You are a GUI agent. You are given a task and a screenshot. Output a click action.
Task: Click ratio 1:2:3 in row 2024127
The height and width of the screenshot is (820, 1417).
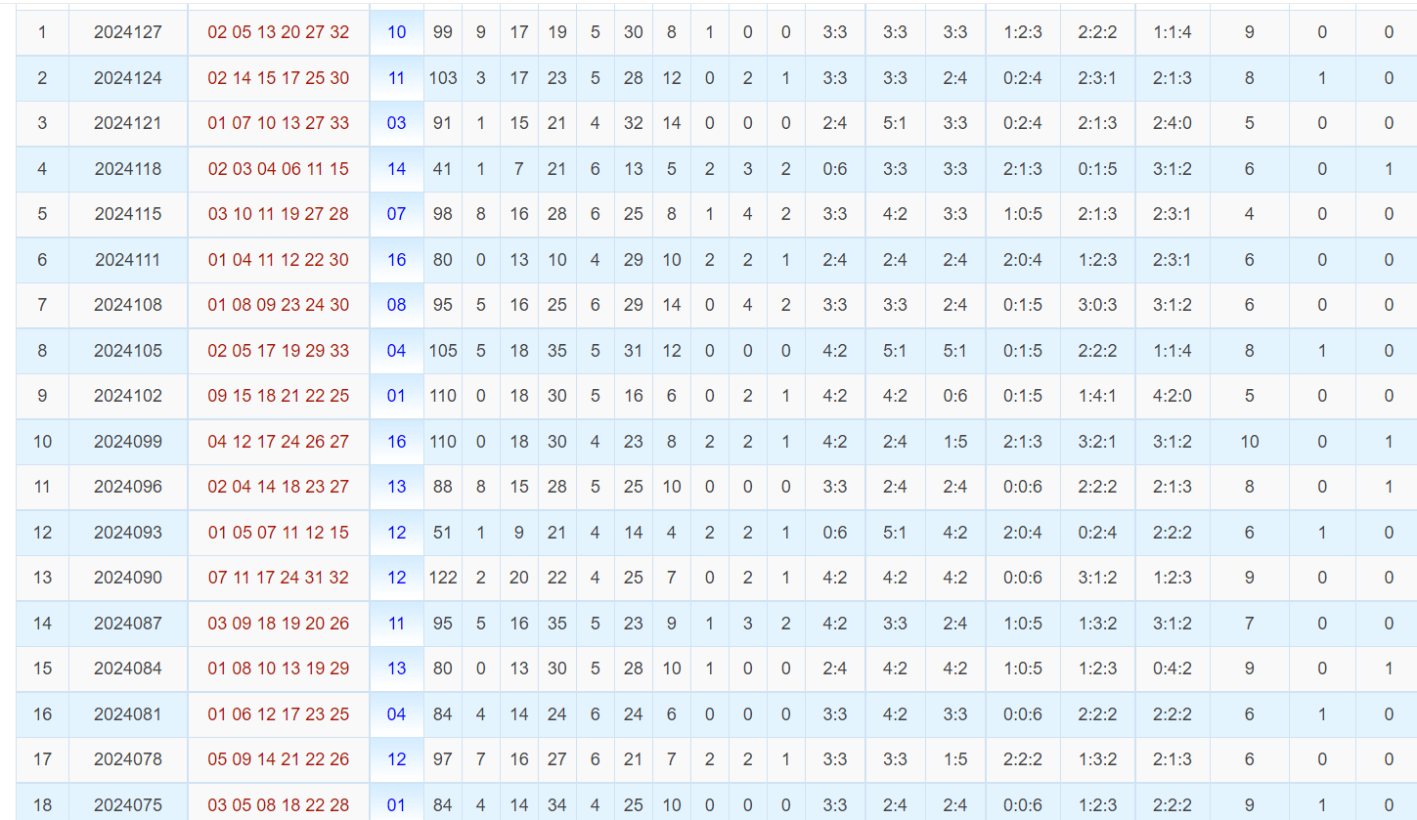click(x=1023, y=32)
